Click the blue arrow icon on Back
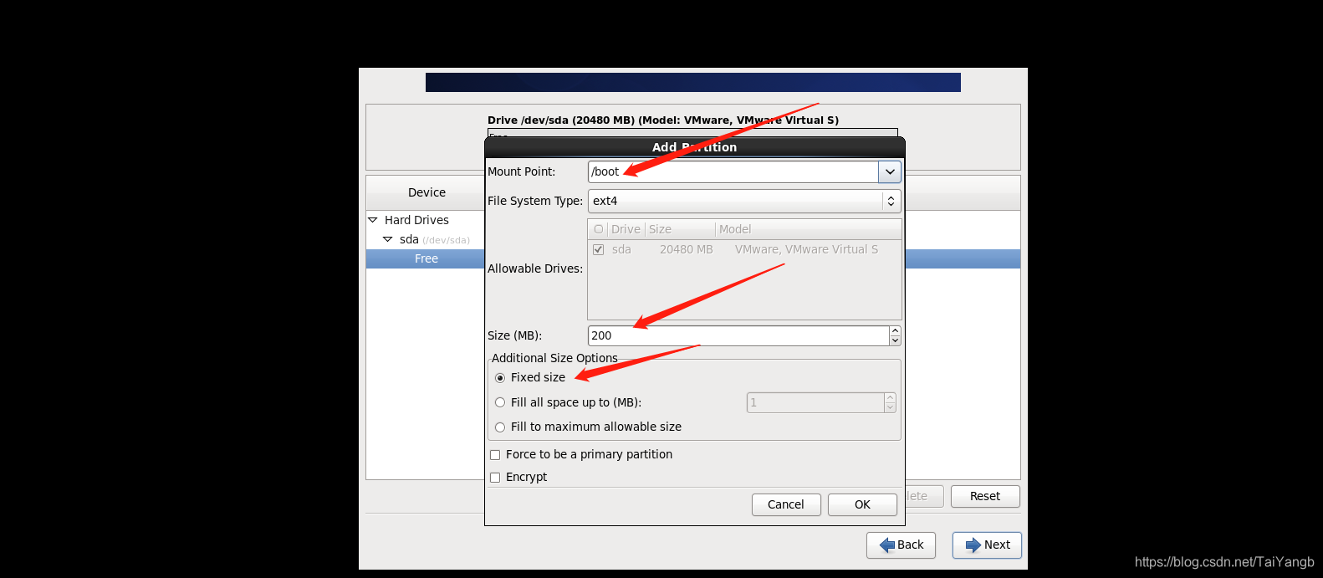Viewport: 1323px width, 578px height. coord(887,545)
